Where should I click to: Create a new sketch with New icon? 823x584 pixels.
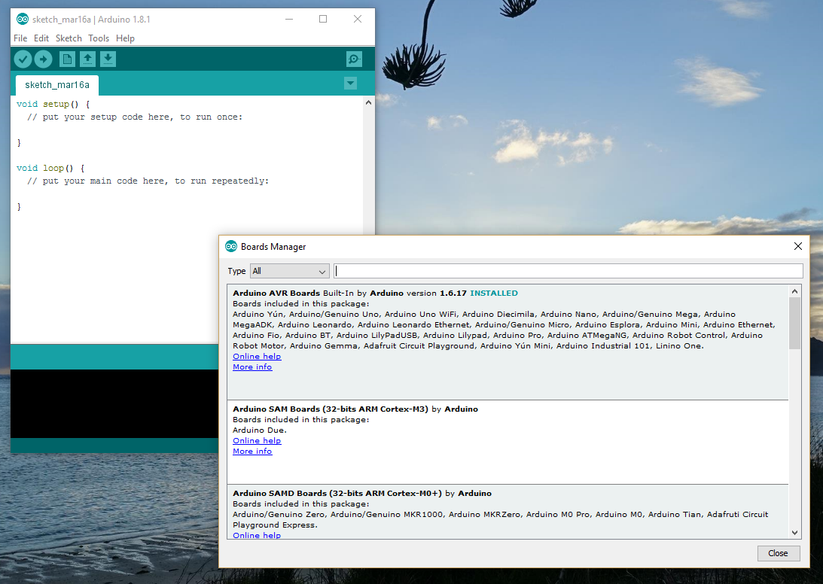pos(67,59)
